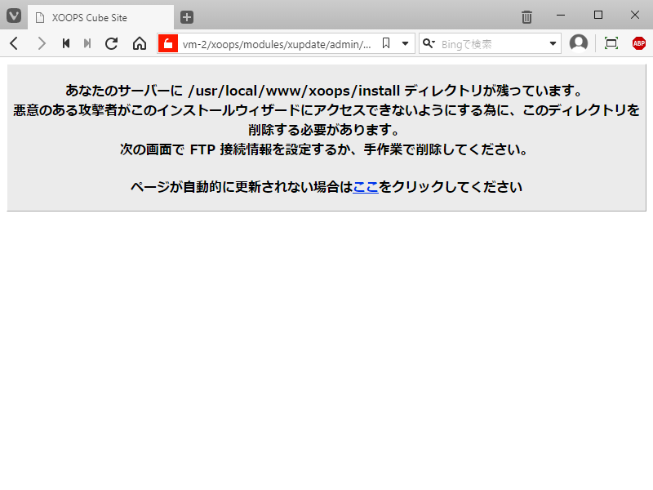Click the /usr/local/www/xoops/install warning text
The height and width of the screenshot is (490, 653).
point(326,91)
